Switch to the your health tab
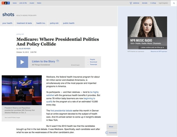Viewport: 177px width, 137px height. point(7,23)
